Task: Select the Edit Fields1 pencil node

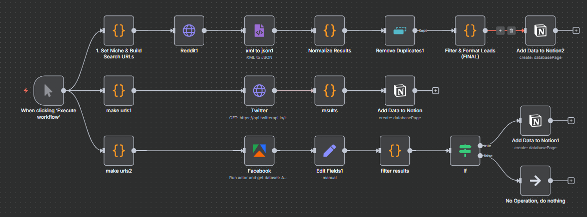Action: (329, 151)
